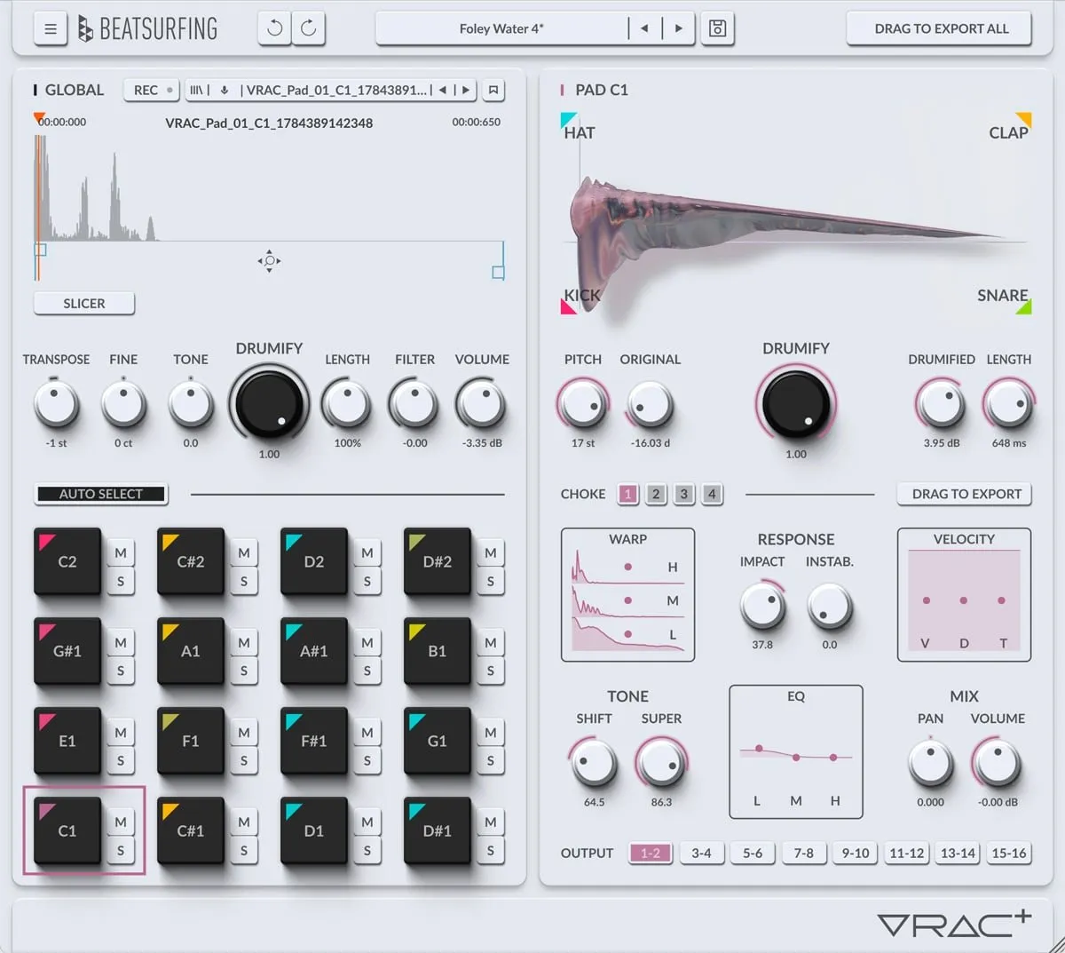
Task: Select output 15-16 tab
Action: point(1009,853)
